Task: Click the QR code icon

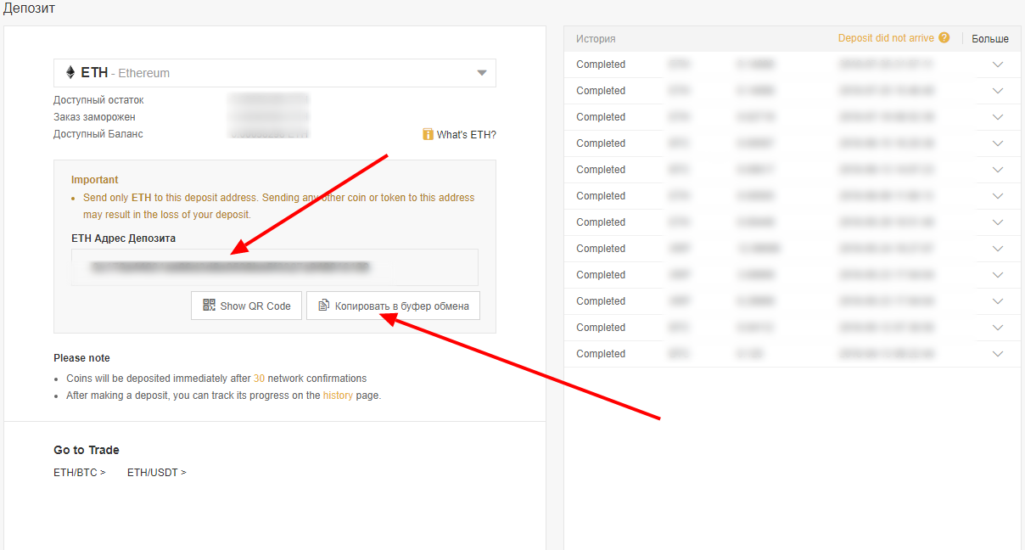Action: coord(209,306)
